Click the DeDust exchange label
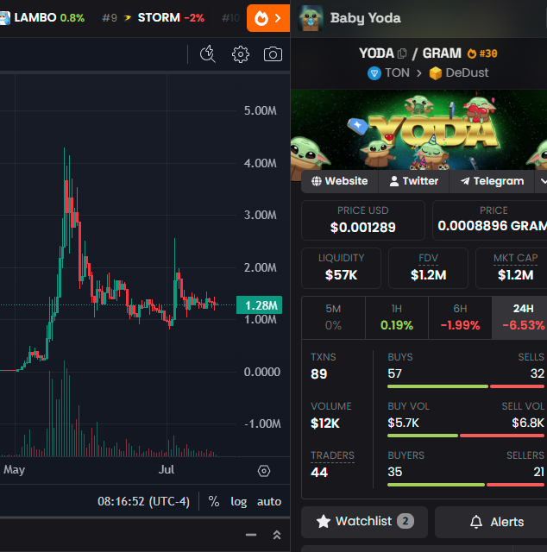547x552 pixels. coord(459,72)
